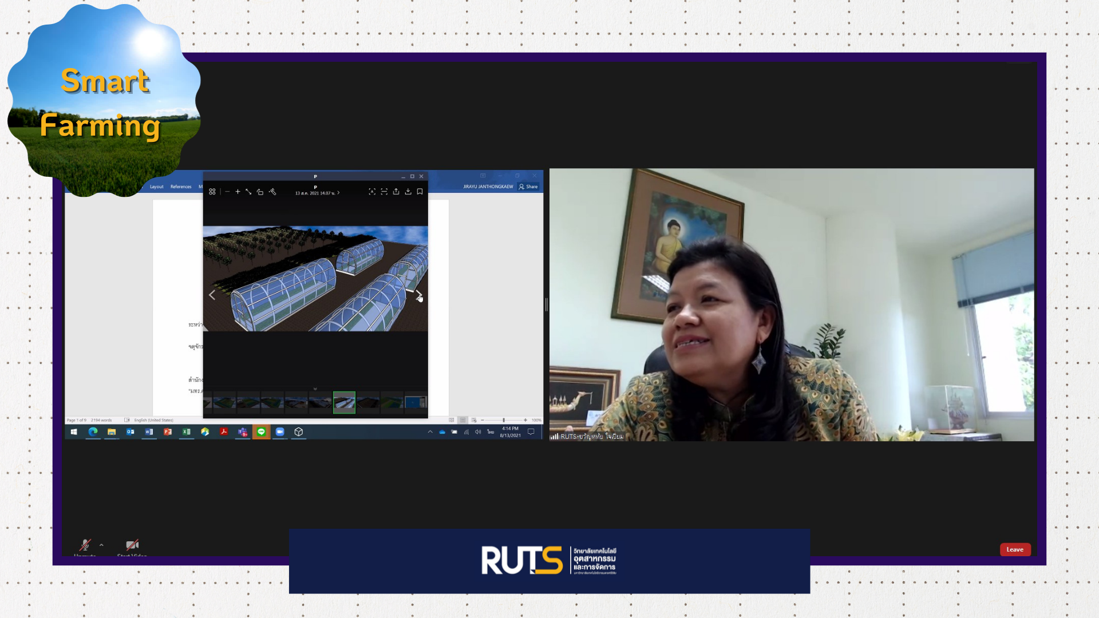Open LINE app from taskbar
This screenshot has height=618, width=1099.
click(x=262, y=432)
